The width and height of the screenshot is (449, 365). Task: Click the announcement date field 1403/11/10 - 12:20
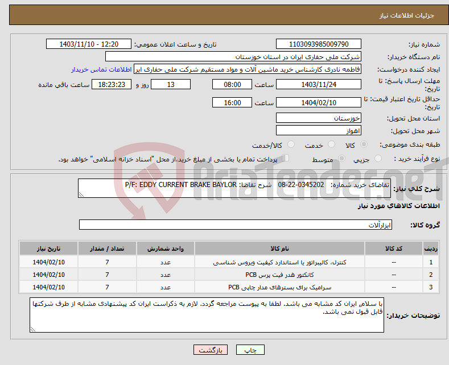pos(88,44)
